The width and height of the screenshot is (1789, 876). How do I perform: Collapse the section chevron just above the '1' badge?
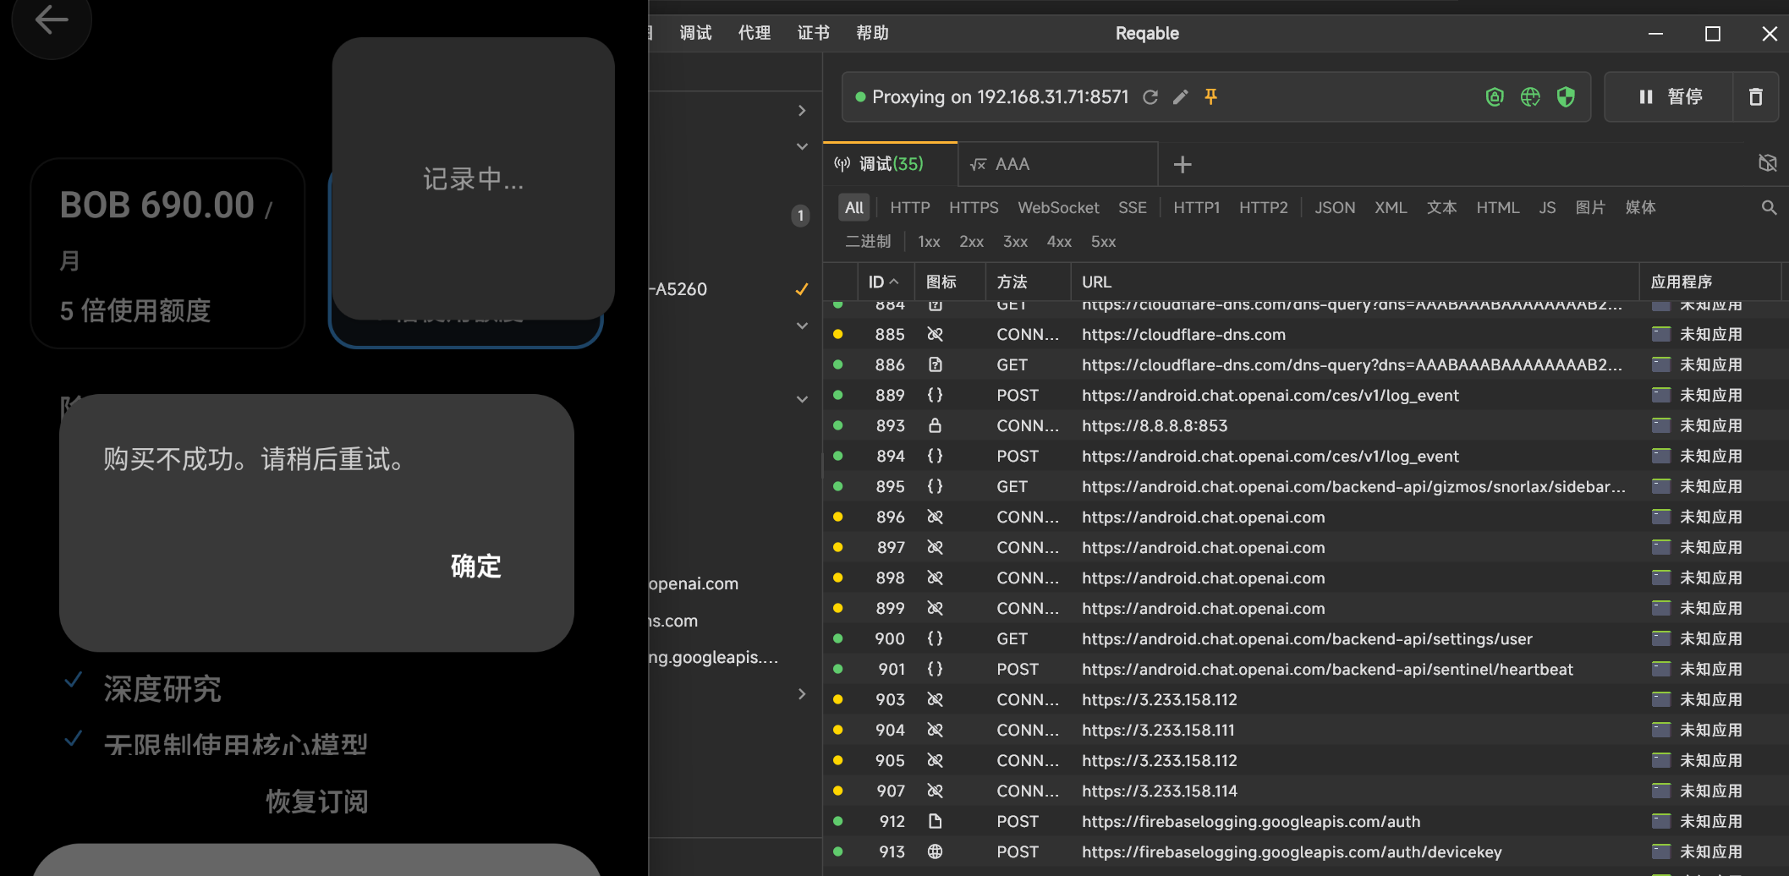(802, 146)
